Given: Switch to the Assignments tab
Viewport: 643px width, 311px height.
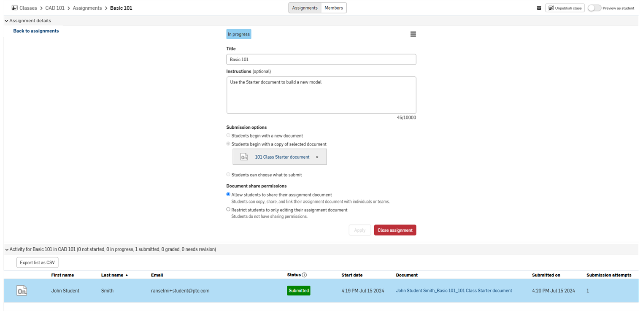Looking at the screenshot, I should pyautogui.click(x=305, y=8).
